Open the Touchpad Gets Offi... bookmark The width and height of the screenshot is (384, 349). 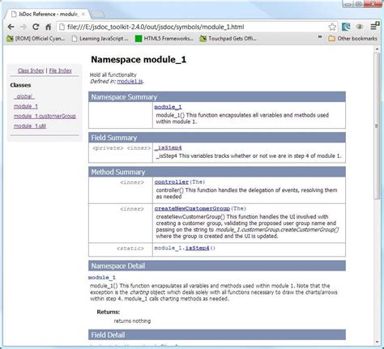pos(228,39)
